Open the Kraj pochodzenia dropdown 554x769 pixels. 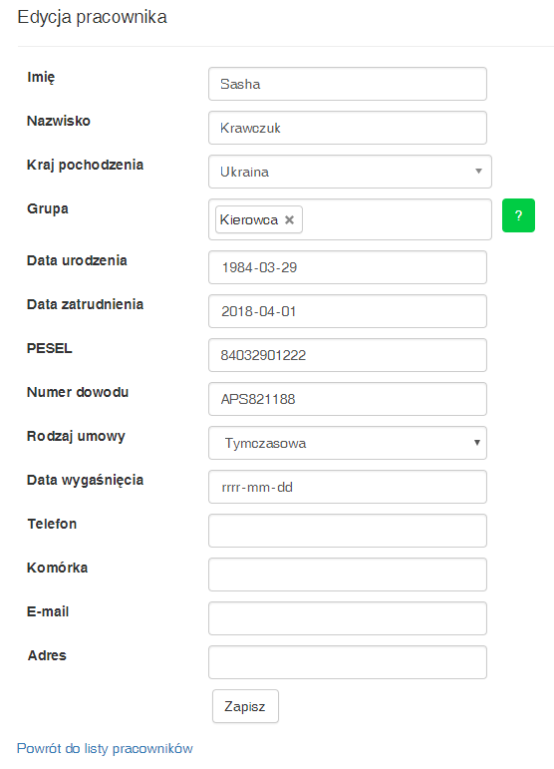(350, 172)
